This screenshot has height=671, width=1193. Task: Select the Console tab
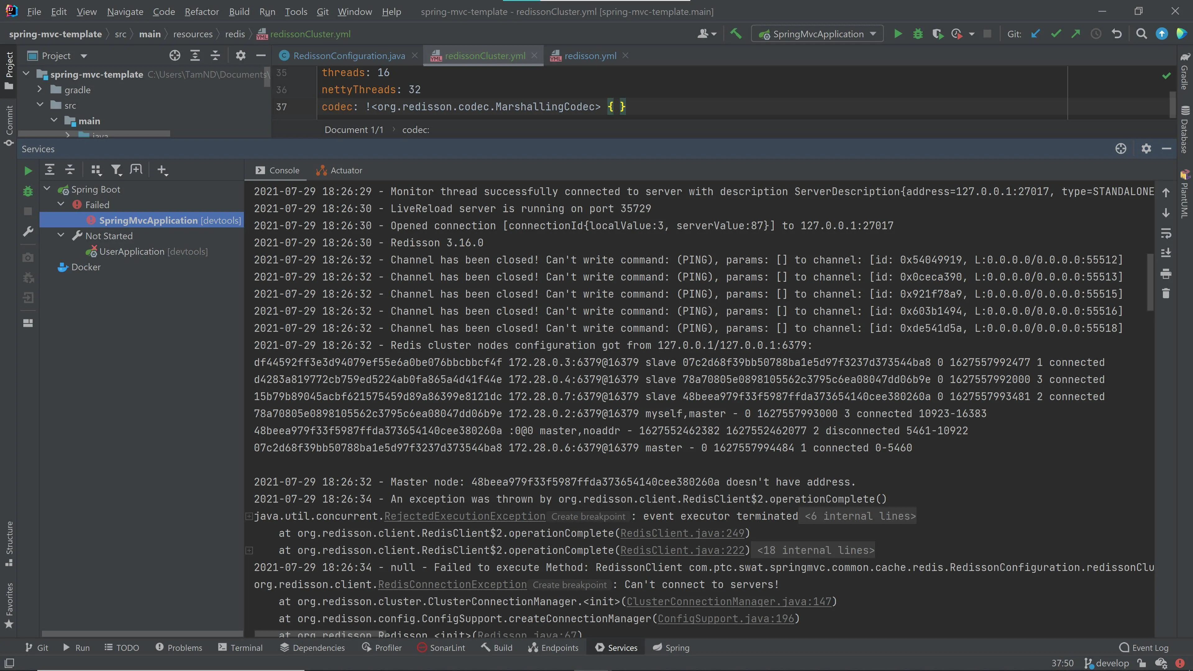click(277, 171)
